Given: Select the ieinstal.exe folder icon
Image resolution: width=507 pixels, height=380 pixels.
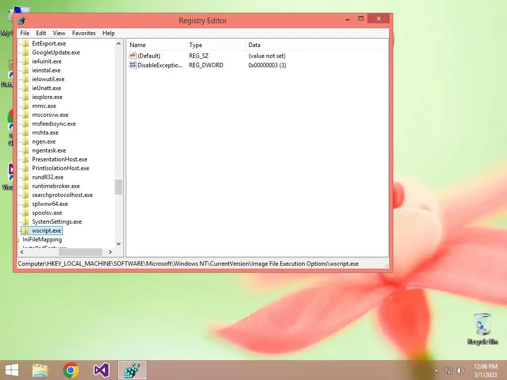Looking at the screenshot, I should [x=26, y=70].
